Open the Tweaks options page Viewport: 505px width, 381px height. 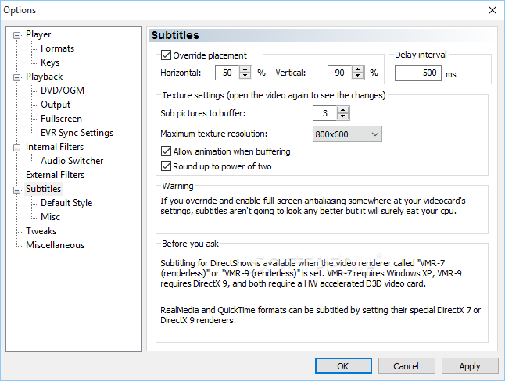pyautogui.click(x=41, y=231)
